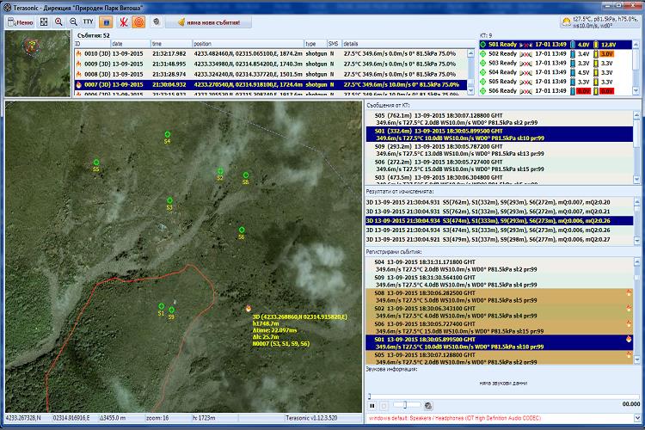Click flame icon of event 0007

pos(78,85)
